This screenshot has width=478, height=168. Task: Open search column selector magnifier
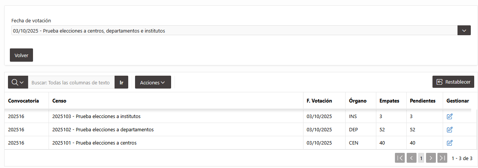pos(18,82)
